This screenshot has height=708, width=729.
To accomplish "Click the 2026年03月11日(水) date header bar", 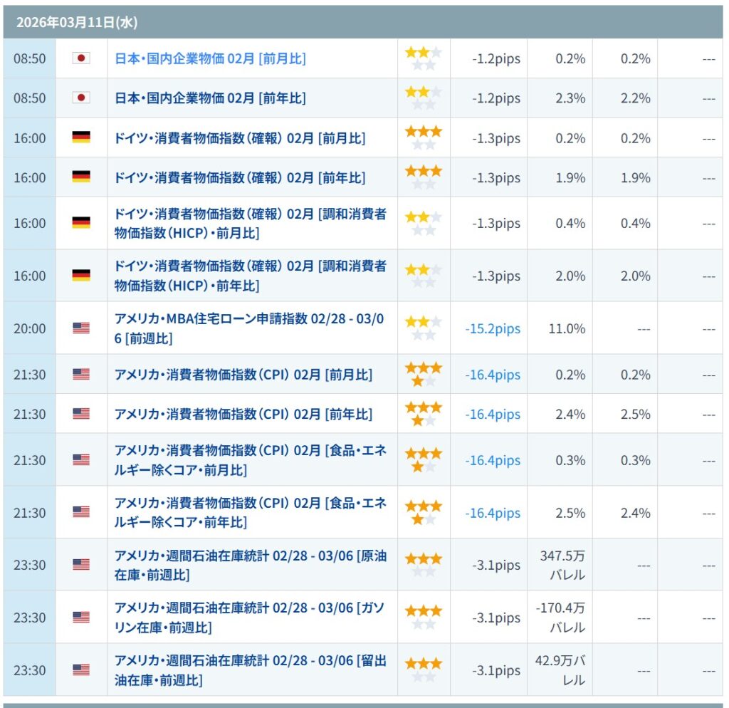I will (363, 22).
